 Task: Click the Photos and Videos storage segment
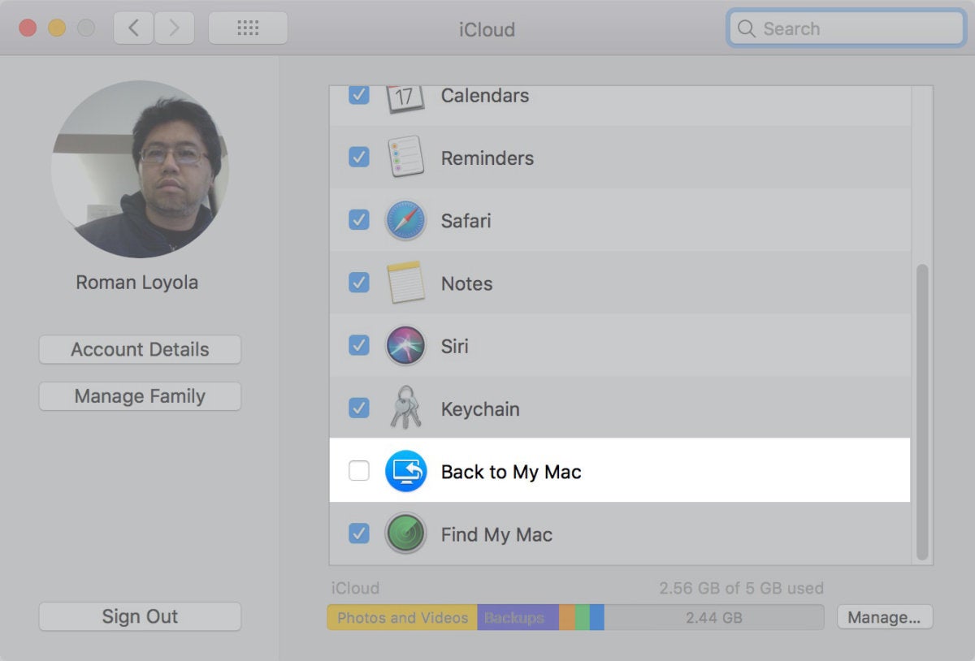click(x=401, y=617)
